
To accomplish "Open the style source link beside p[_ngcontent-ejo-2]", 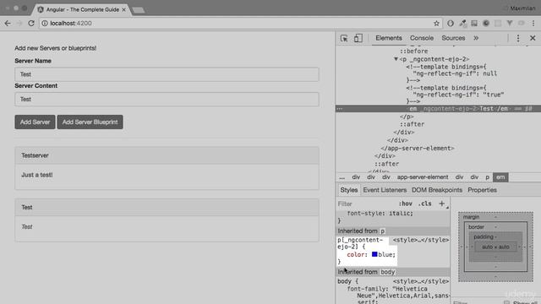I will pos(421,240).
